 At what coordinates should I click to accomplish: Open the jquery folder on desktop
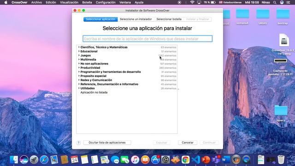pos(281,110)
